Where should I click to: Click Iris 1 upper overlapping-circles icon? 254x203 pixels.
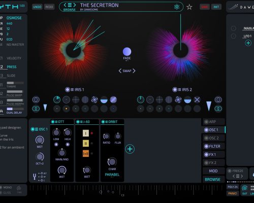[x=36, y=99]
